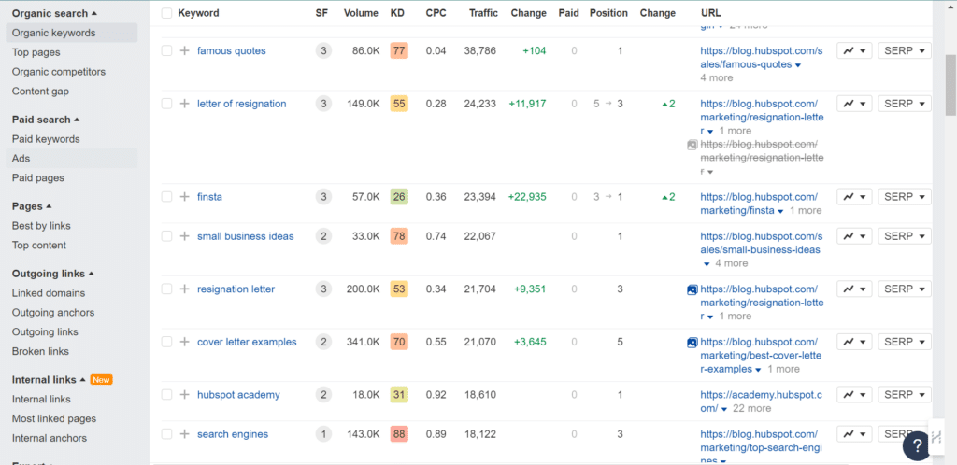Check the 'hubspot academy' row checkbox
Image resolution: width=957 pixels, height=465 pixels.
tap(166, 395)
